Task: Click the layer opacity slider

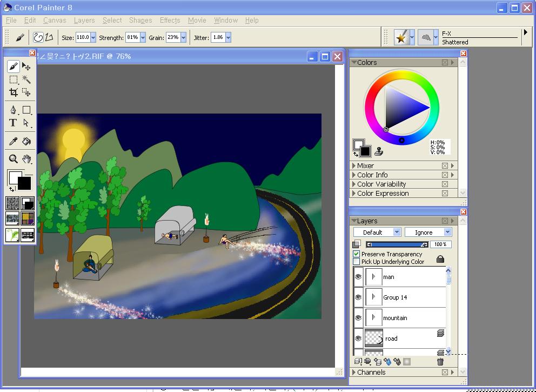Action: point(397,244)
